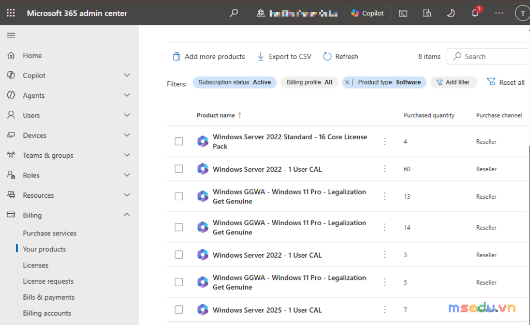Click Purchase channel column header
This screenshot has height=325, width=530.
click(499, 115)
